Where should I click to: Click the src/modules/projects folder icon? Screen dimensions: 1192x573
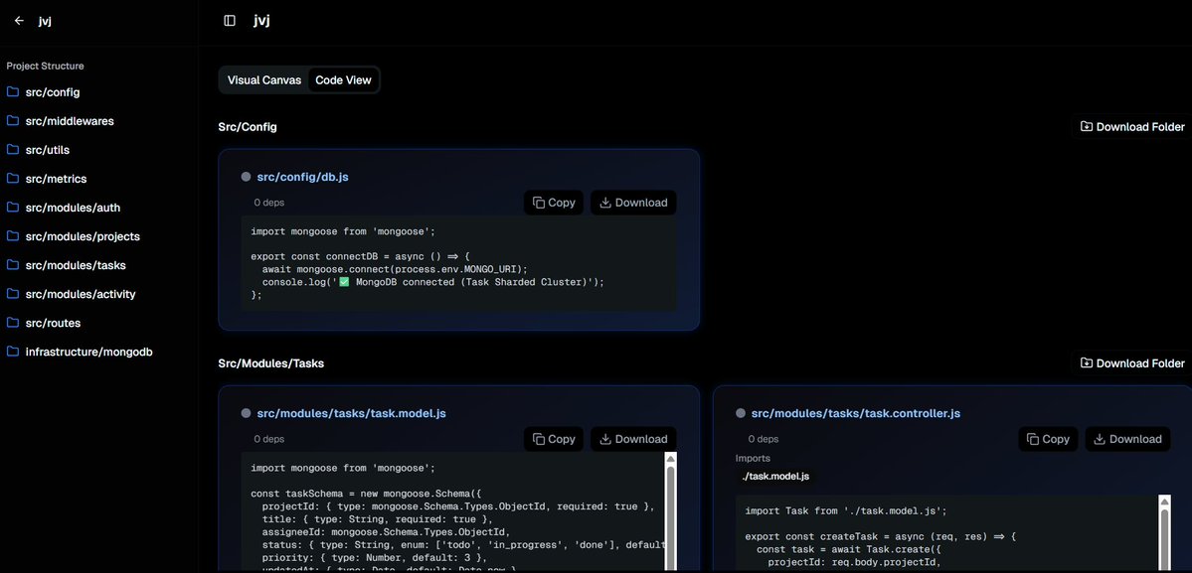click(13, 236)
